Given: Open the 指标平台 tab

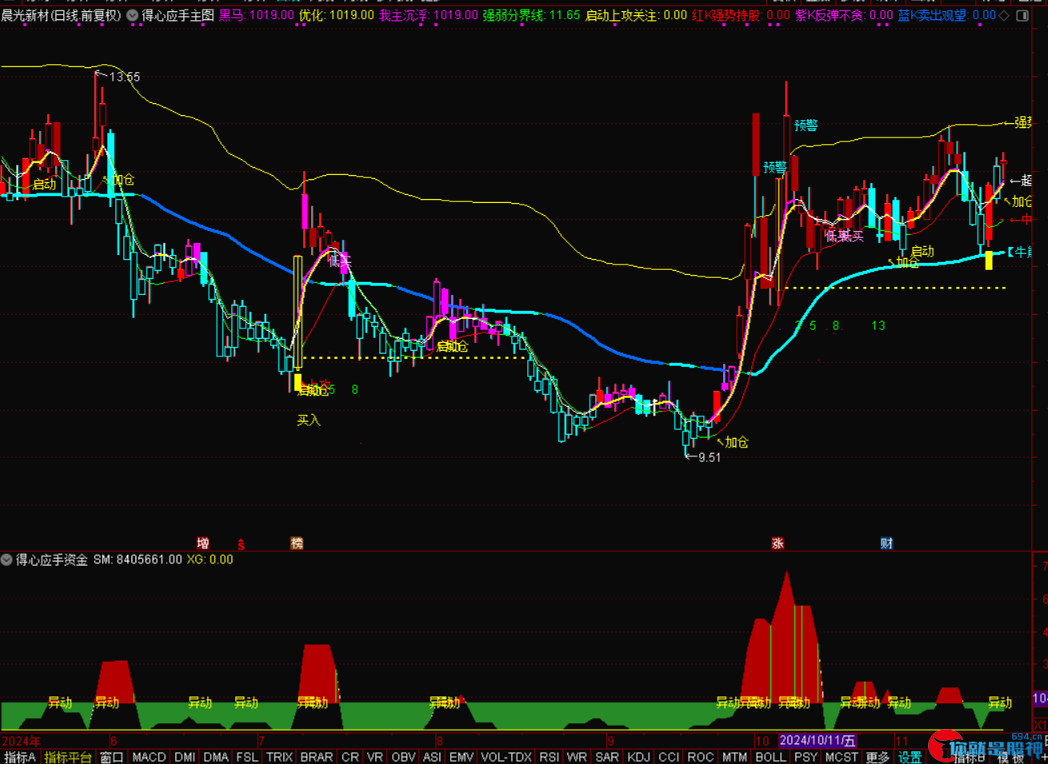Looking at the screenshot, I should (x=68, y=757).
